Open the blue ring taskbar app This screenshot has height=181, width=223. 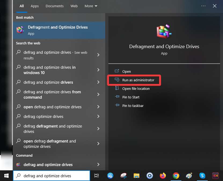coord(150,176)
